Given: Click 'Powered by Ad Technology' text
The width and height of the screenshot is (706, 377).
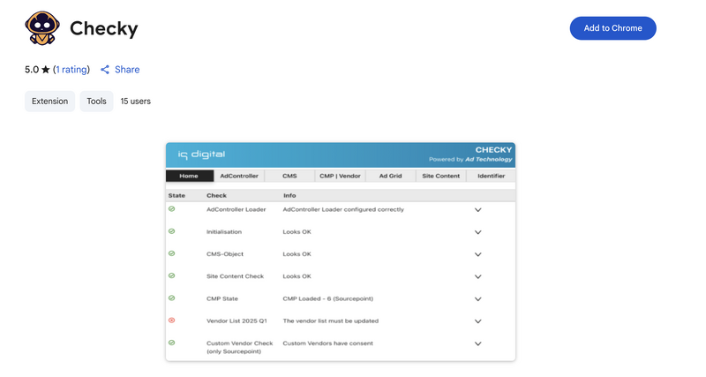Looking at the screenshot, I should coord(470,160).
